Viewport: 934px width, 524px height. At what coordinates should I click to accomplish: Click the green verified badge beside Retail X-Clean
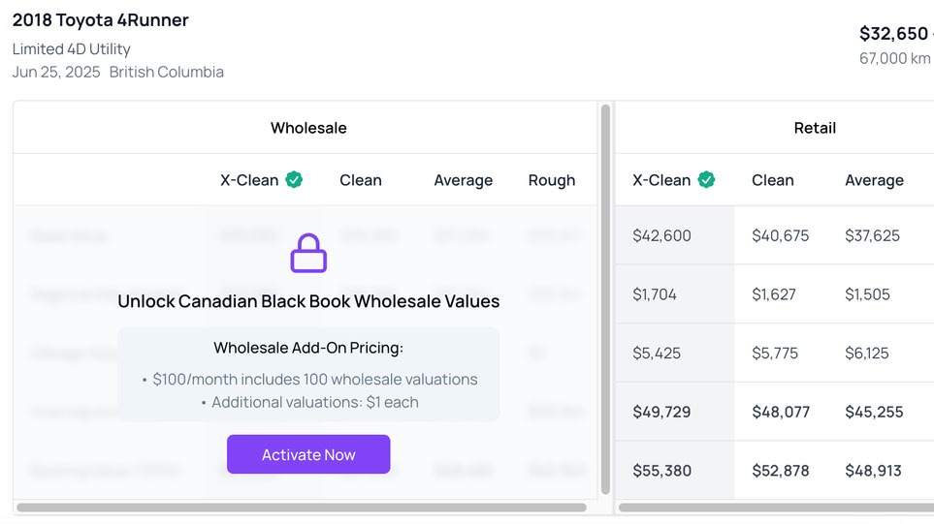pos(706,179)
